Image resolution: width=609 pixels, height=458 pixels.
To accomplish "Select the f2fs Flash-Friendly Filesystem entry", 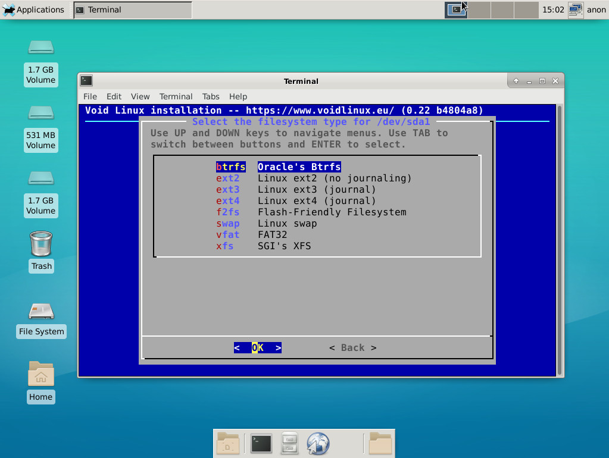I will click(311, 212).
